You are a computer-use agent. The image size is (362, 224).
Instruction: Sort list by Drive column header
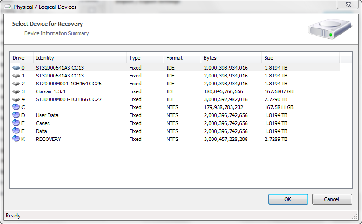click(x=21, y=58)
